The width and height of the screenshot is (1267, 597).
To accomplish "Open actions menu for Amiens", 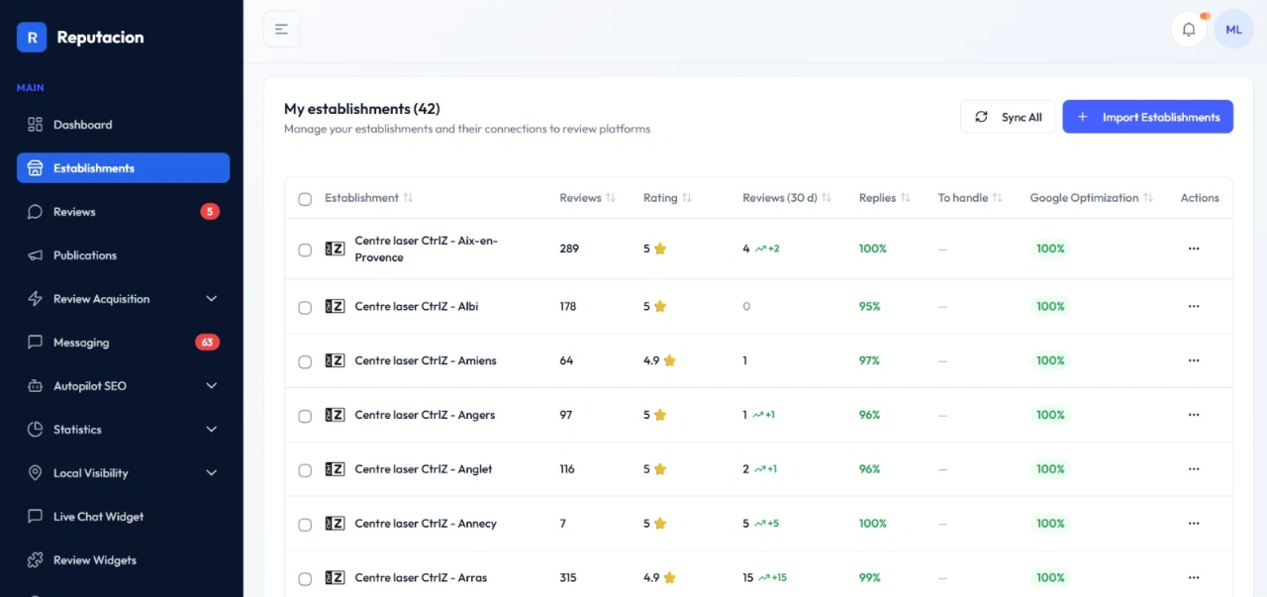I will (x=1194, y=361).
